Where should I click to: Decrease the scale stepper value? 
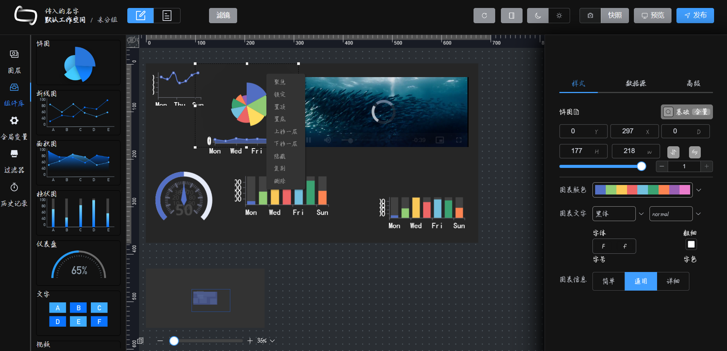(x=662, y=166)
